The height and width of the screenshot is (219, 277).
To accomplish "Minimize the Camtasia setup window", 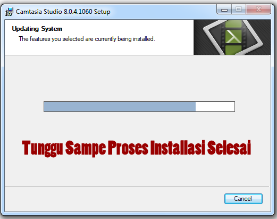I will pos(224,10).
